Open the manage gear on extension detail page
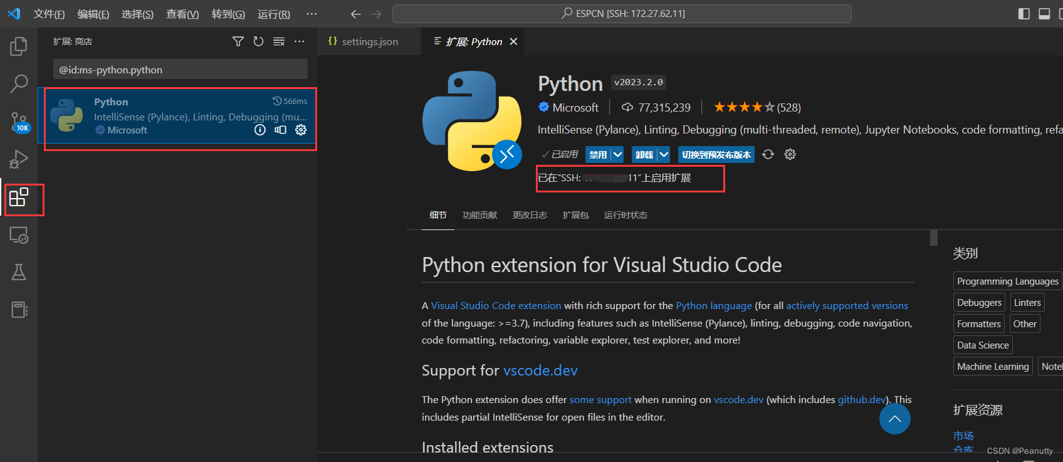Screen dimensions: 1063x462 point(790,154)
